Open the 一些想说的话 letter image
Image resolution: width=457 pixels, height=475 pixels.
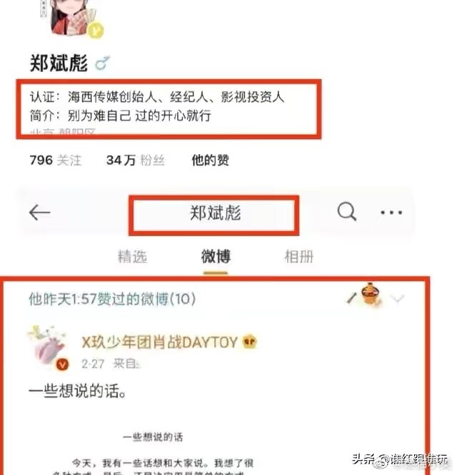153,453
